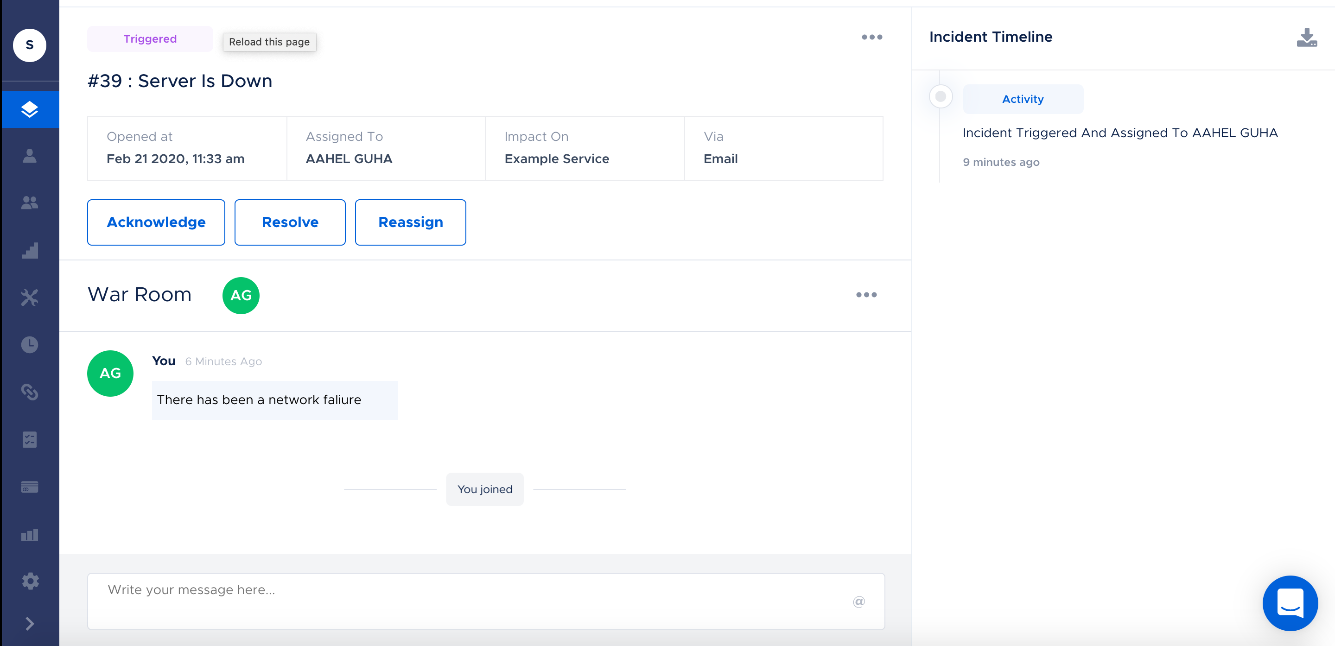
Task: Open the crossed tools services icon
Action: click(30, 298)
